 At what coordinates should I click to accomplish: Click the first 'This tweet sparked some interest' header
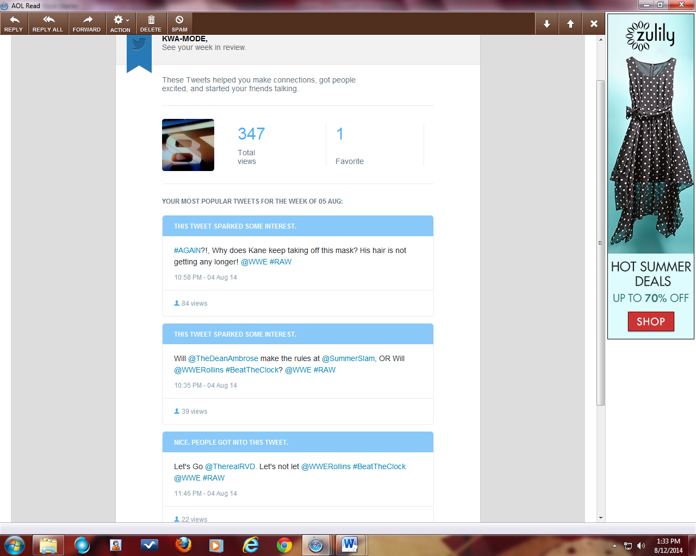click(x=298, y=226)
